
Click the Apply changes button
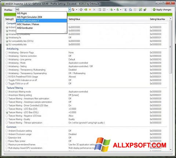162,10
